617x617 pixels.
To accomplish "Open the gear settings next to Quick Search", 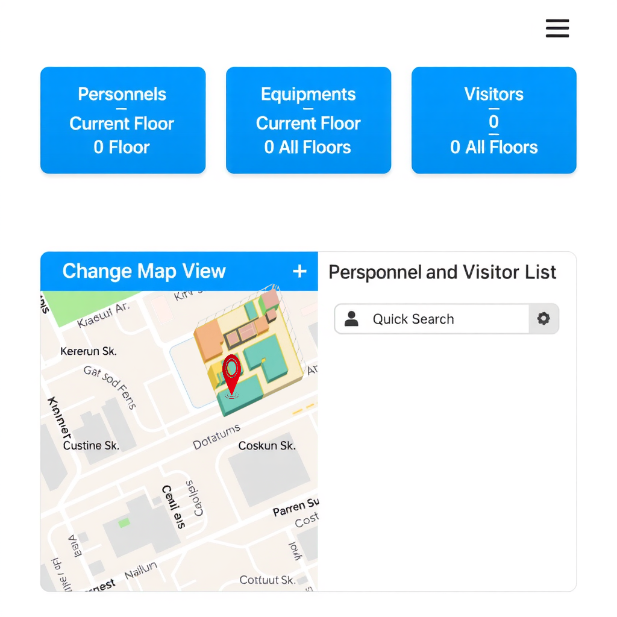I will [543, 319].
